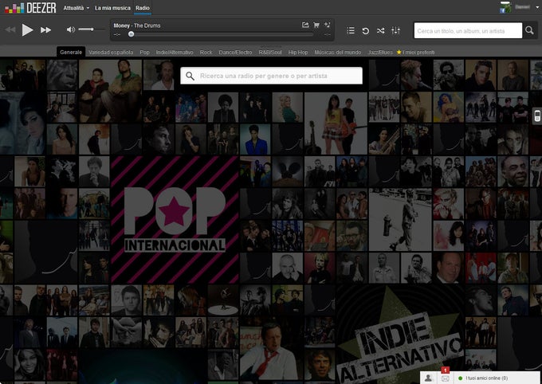Open the Attualità dropdown menu
542x384 pixels.
tap(76, 8)
